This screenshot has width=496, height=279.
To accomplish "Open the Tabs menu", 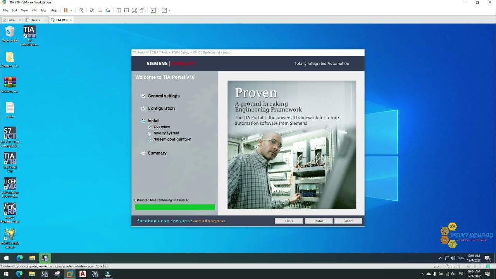I will pos(43,10).
